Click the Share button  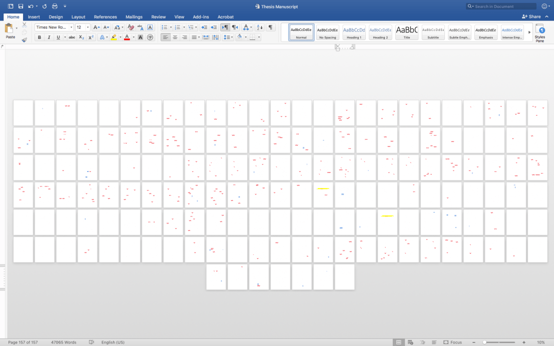[x=531, y=16]
